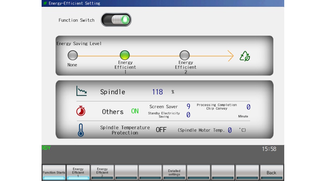Toggle Spindle Temperature Protection OFF status
This screenshot has width=323, height=181.
pos(161,130)
